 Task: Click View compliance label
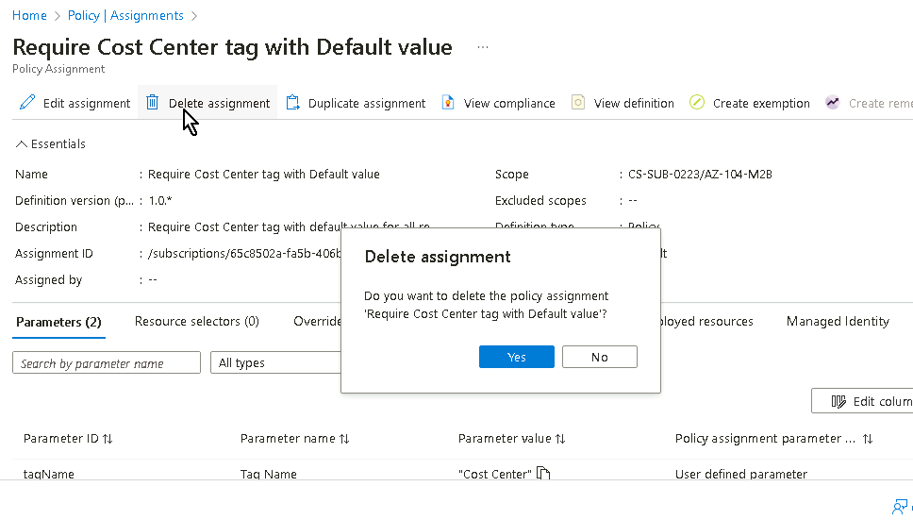pyautogui.click(x=509, y=103)
